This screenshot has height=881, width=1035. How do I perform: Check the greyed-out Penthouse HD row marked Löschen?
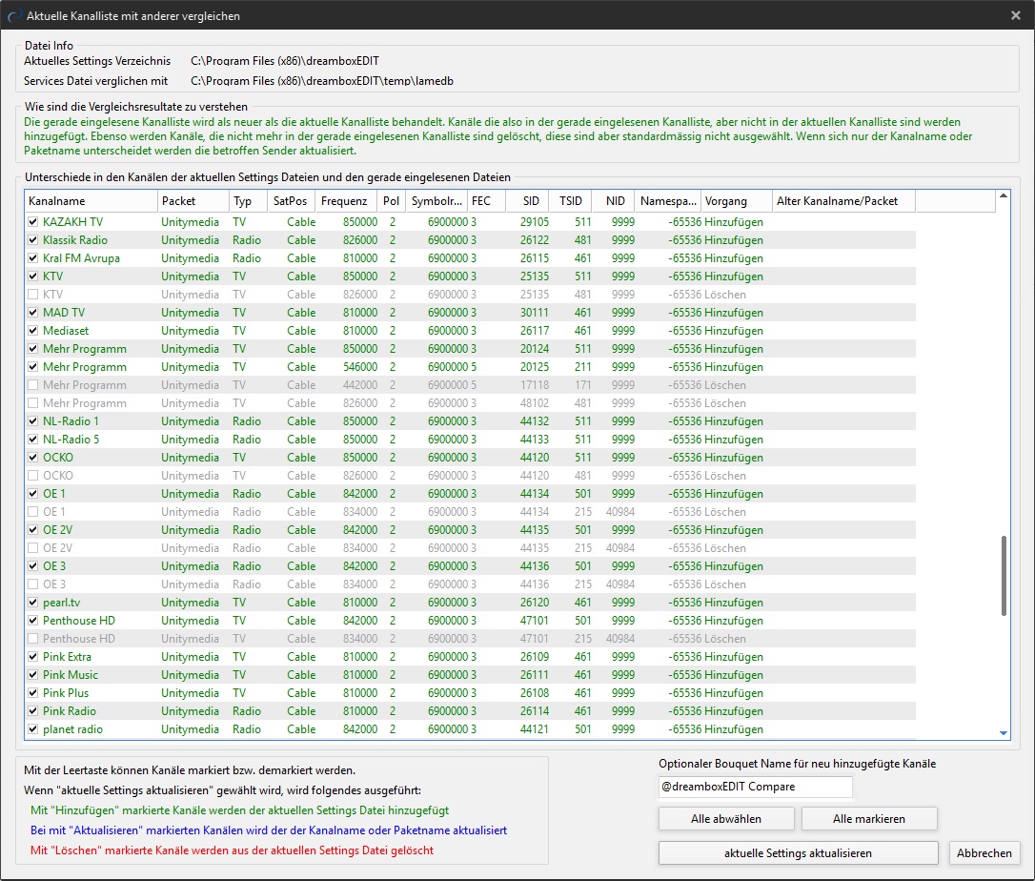click(33, 639)
